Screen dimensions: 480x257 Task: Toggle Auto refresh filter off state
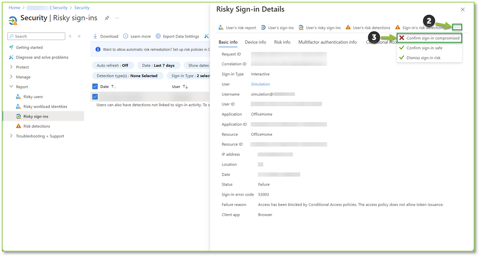(113, 65)
